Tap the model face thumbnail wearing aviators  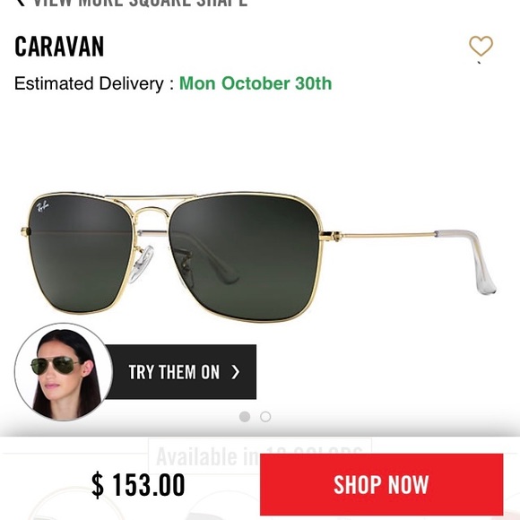[x=64, y=372]
